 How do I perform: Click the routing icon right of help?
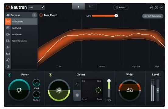[161, 8]
